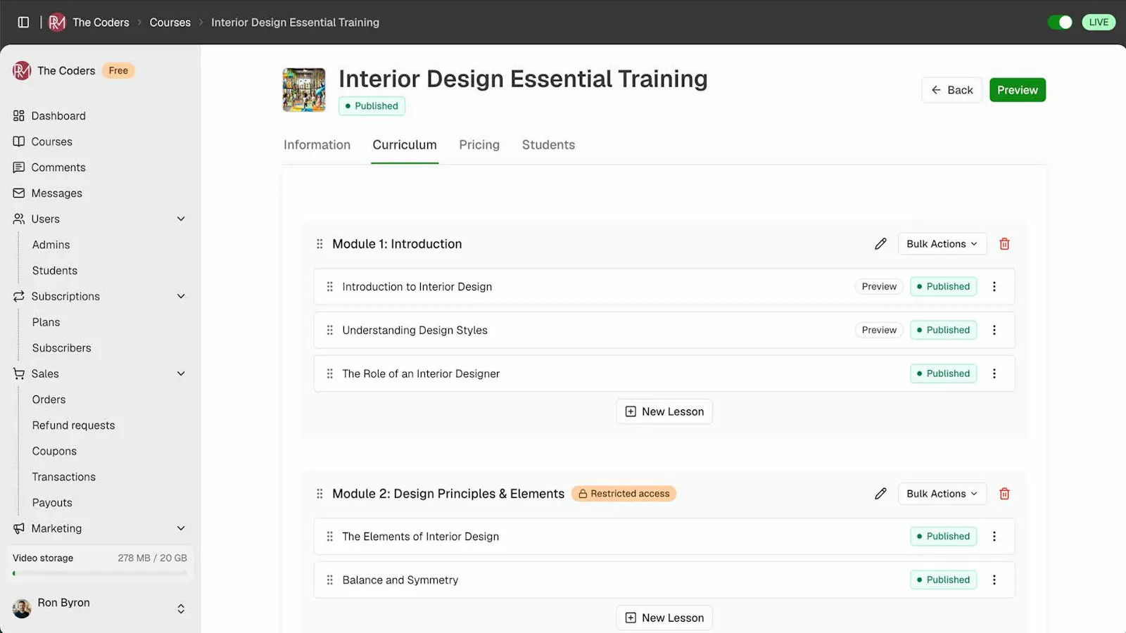Expand the Marketing section chevron
This screenshot has height=633, width=1126.
(181, 528)
